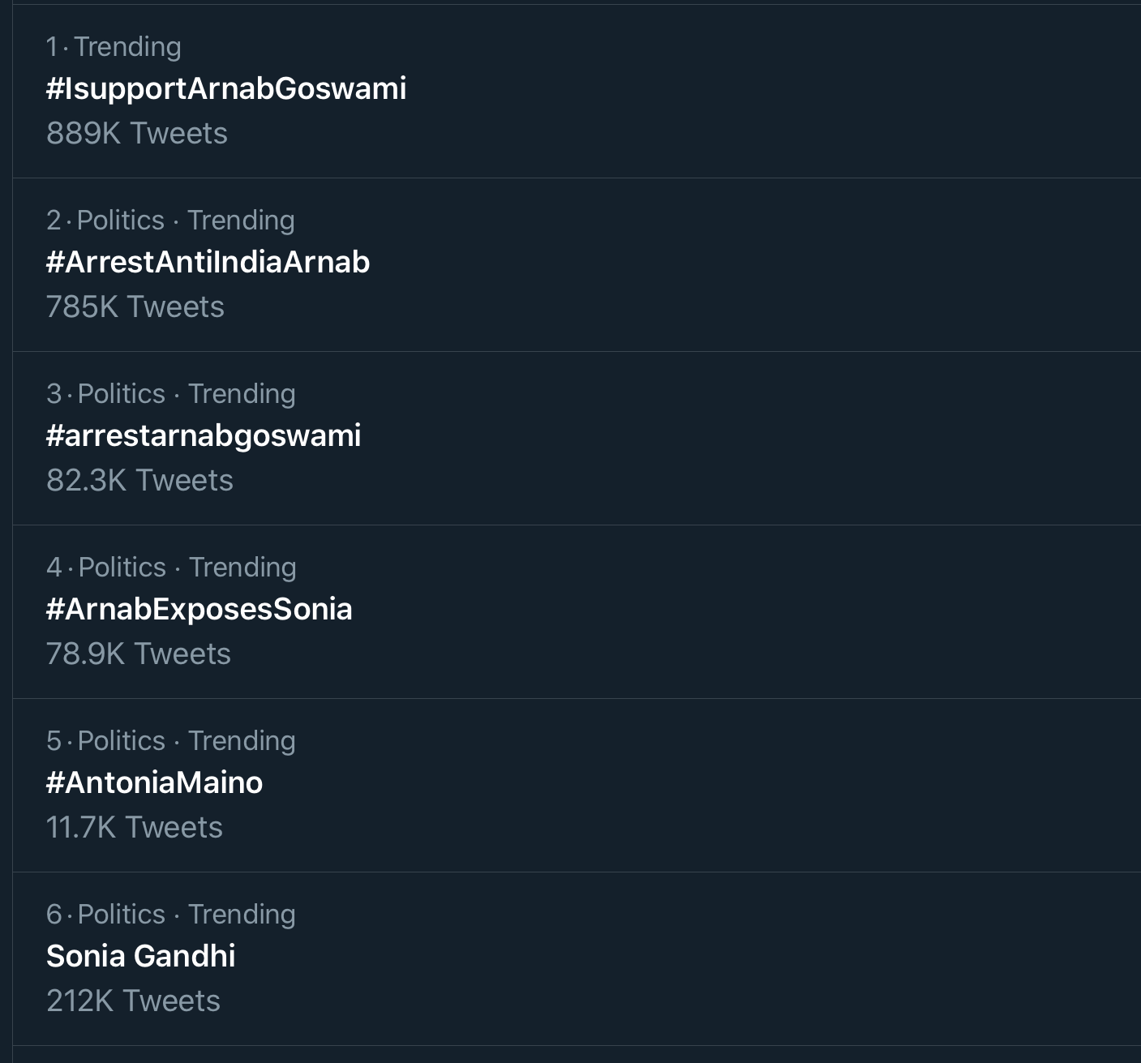Click the 82.3K Tweets count
This screenshot has height=1063, width=1141.
pyautogui.click(x=139, y=481)
